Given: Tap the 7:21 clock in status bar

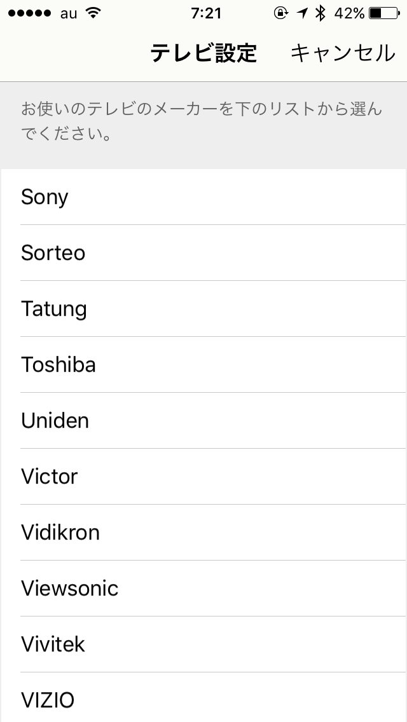Looking at the screenshot, I should 205,13.
